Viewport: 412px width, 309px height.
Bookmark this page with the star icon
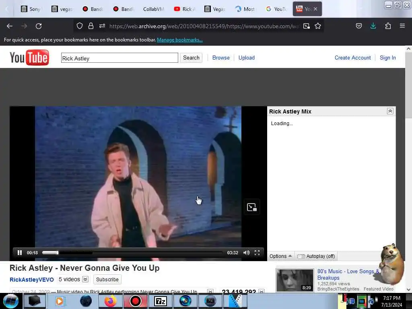tap(318, 26)
